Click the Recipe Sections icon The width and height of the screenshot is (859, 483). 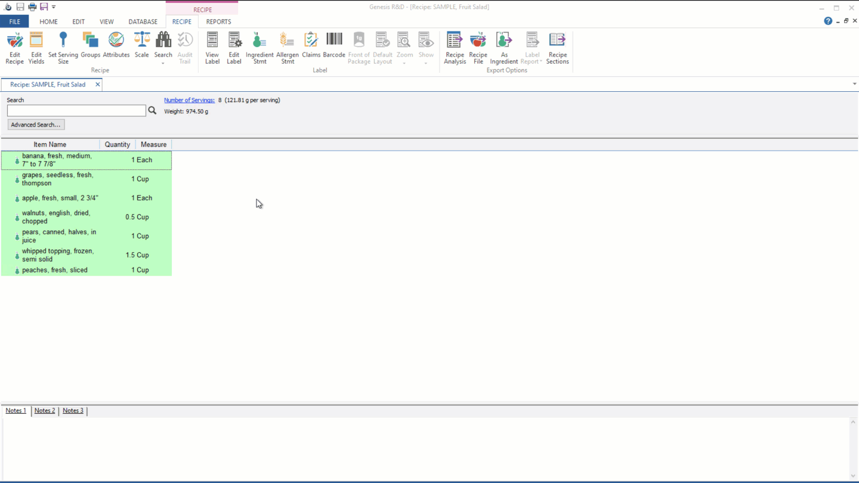[557, 48]
